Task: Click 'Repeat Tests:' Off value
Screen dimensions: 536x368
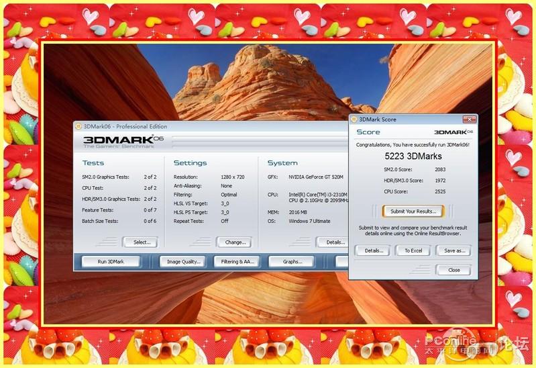Action: [224, 221]
